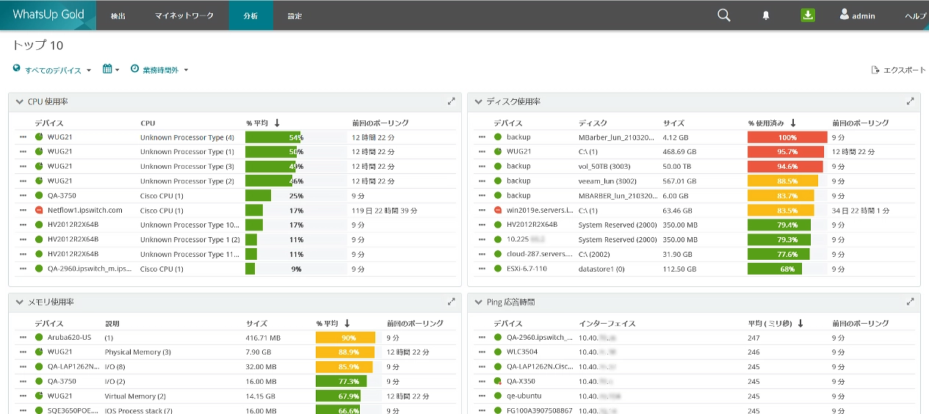
Task: Click the globe icon beside すべてのデバイス
Action: point(17,69)
